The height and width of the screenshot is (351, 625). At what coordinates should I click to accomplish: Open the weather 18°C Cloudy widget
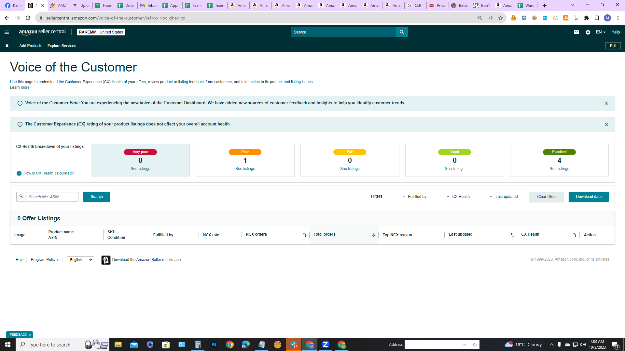pos(523,344)
